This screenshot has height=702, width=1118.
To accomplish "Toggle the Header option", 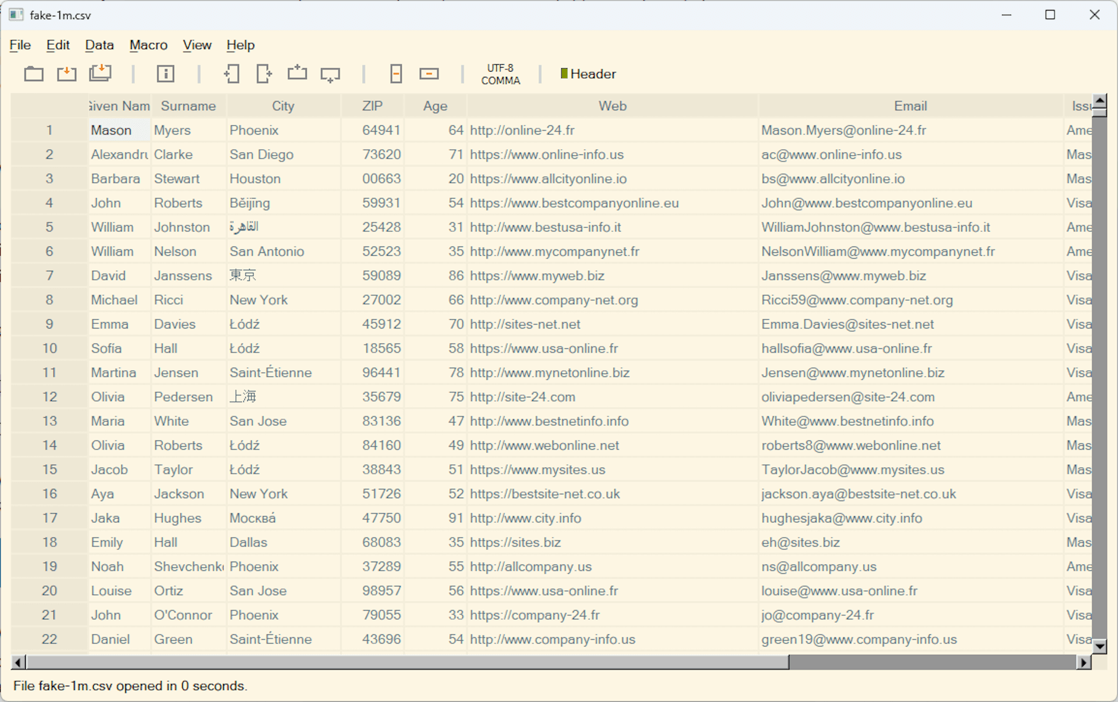I will click(x=588, y=74).
